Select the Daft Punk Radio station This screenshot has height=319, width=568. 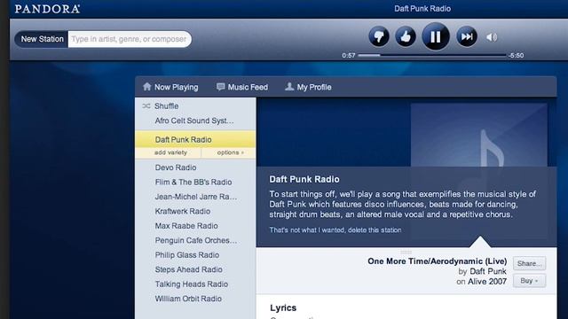pos(195,140)
